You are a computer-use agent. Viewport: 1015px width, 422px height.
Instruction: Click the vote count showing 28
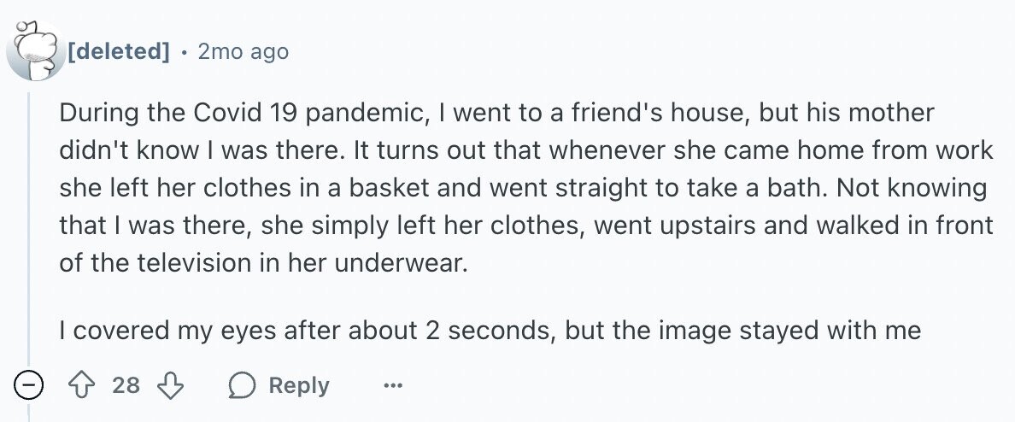pos(126,386)
